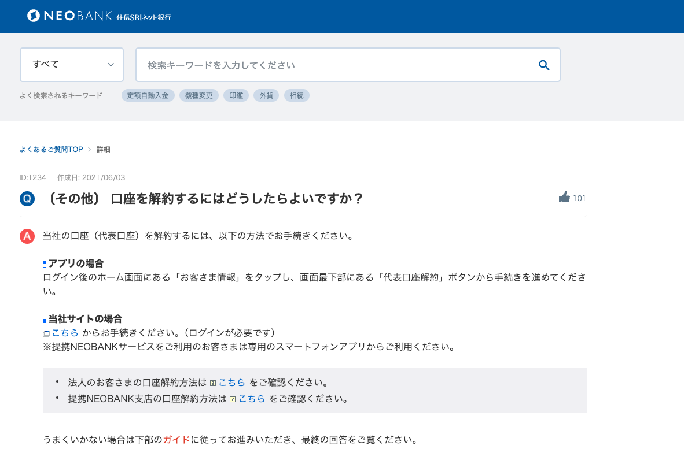The height and width of the screenshot is (464, 684).
Task: Click the search magnifying glass icon
Action: pos(543,65)
